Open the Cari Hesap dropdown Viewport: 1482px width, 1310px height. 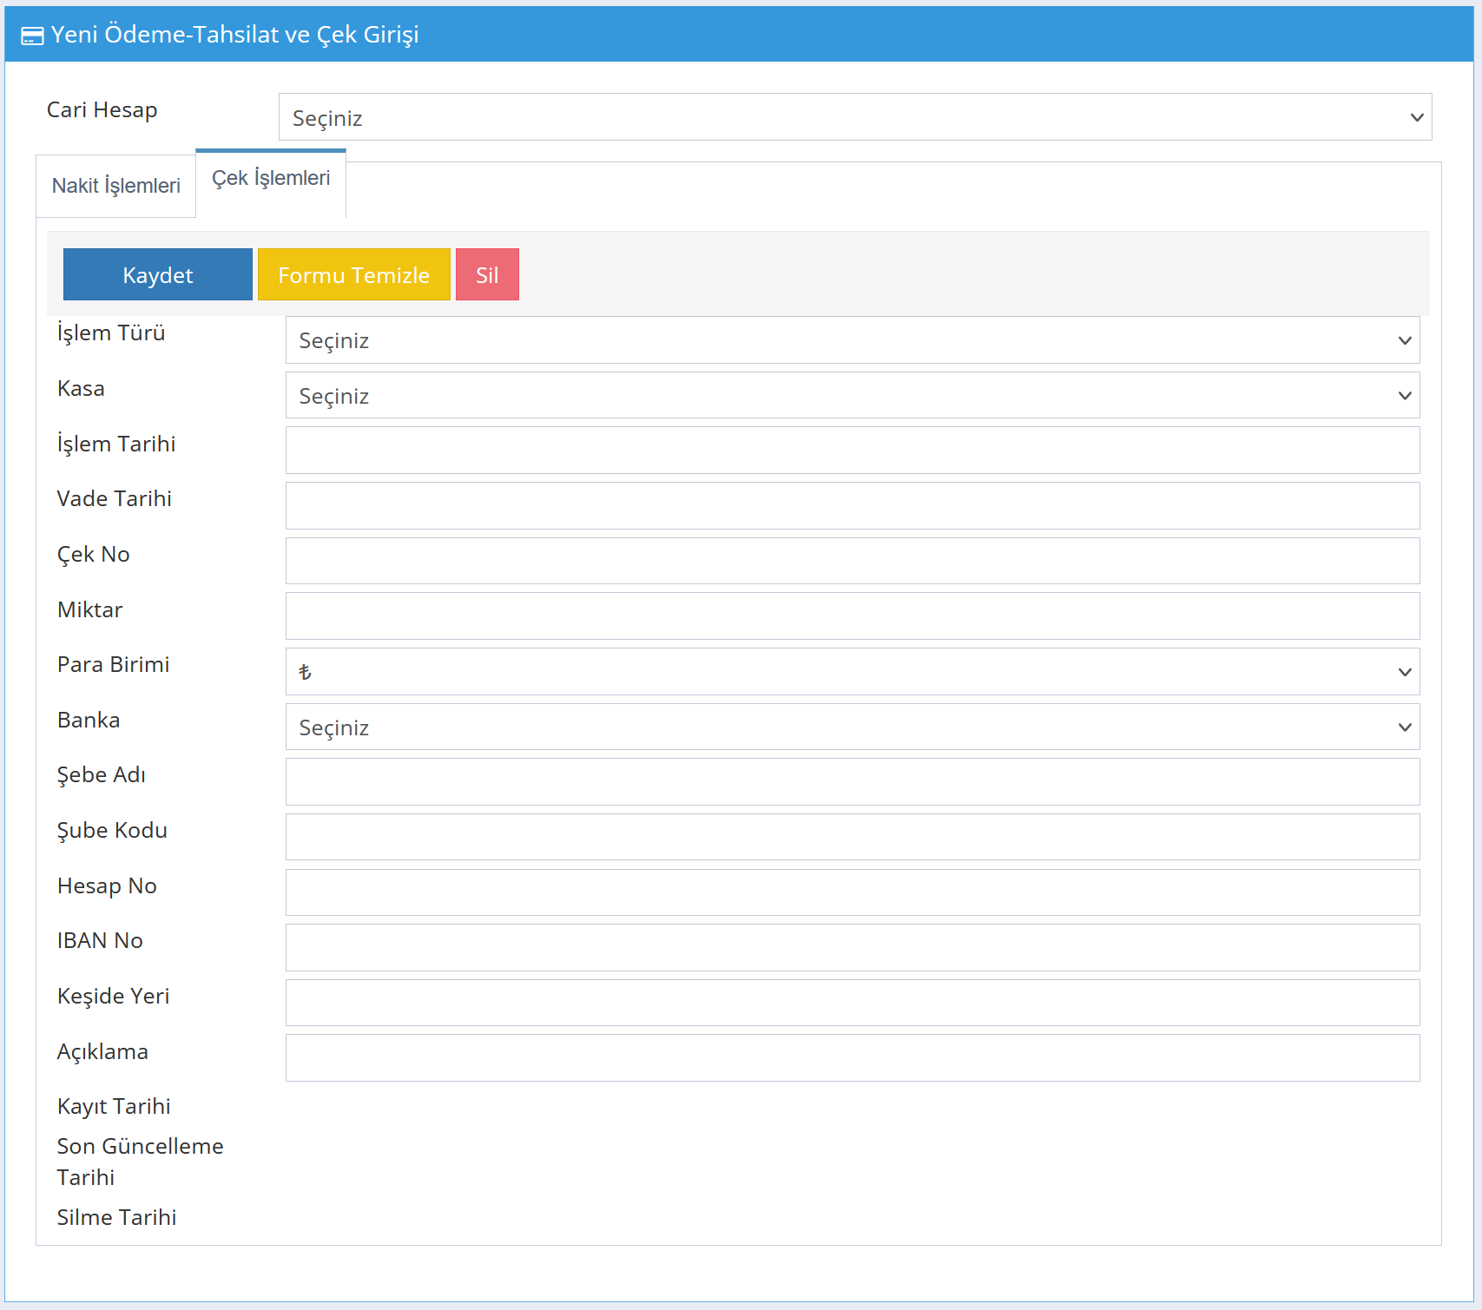coord(854,117)
